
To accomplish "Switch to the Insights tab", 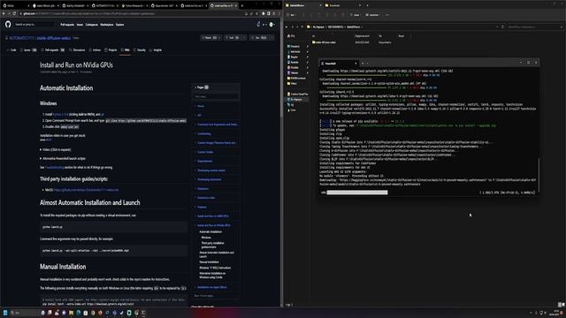I will (156, 50).
